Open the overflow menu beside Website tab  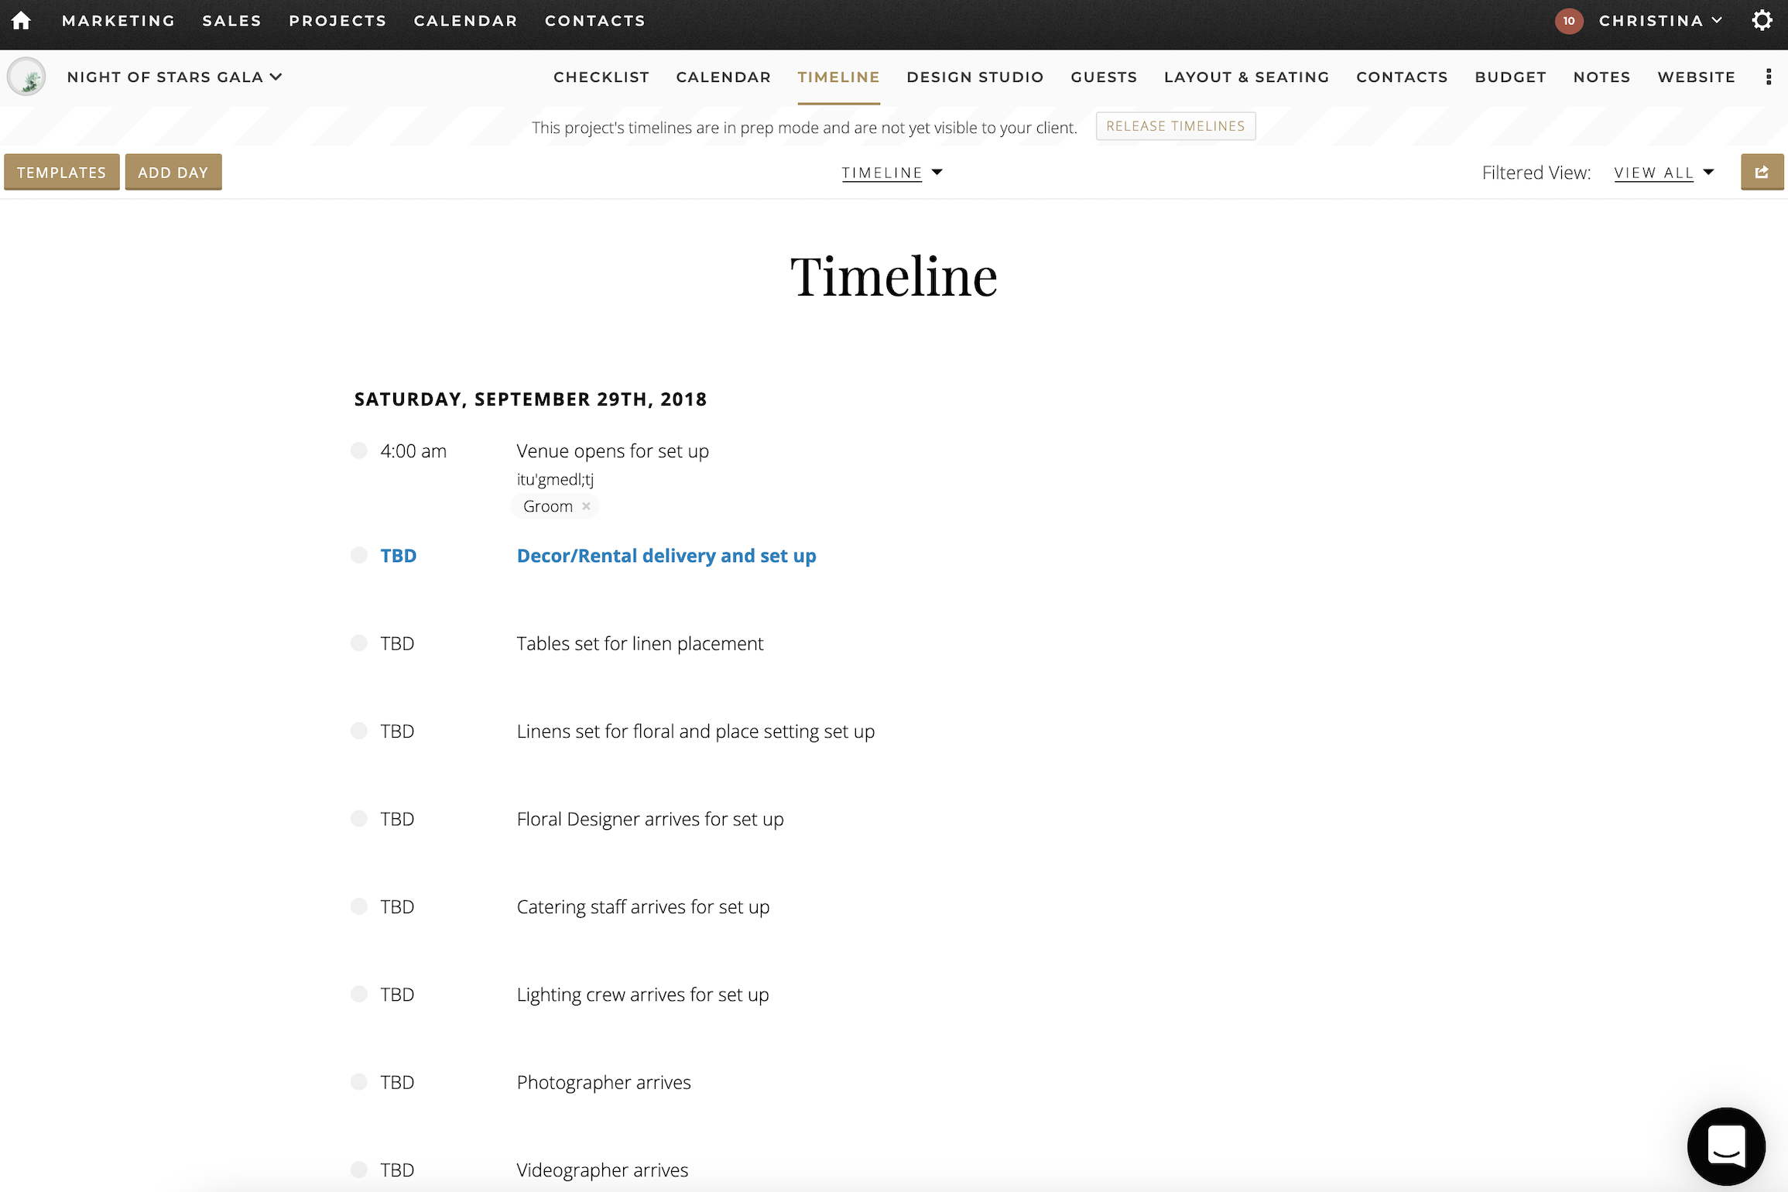tap(1769, 77)
